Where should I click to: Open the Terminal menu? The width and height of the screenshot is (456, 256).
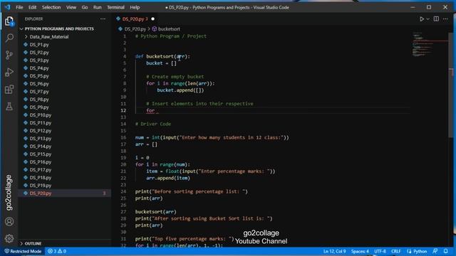(115, 7)
